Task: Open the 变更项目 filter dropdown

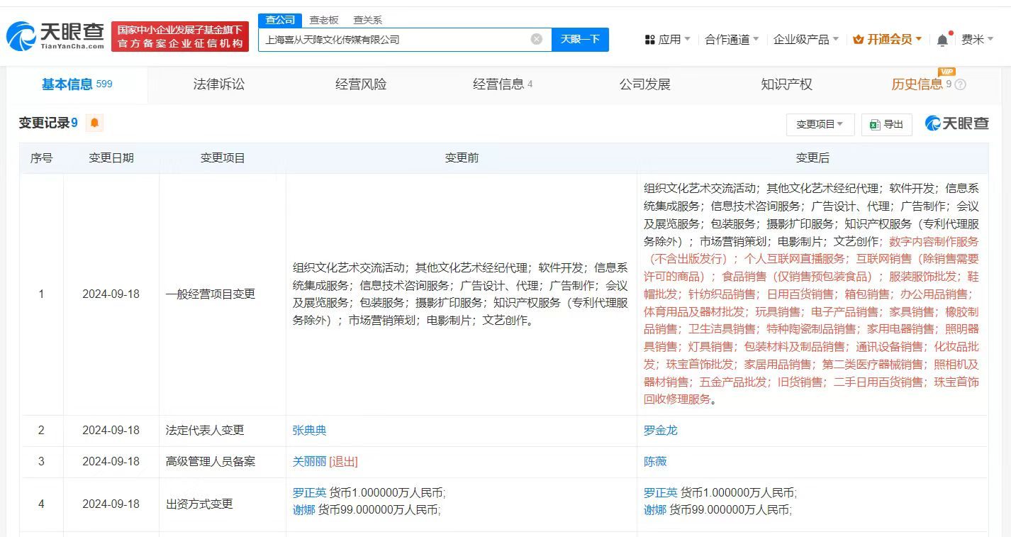Action: click(x=819, y=124)
